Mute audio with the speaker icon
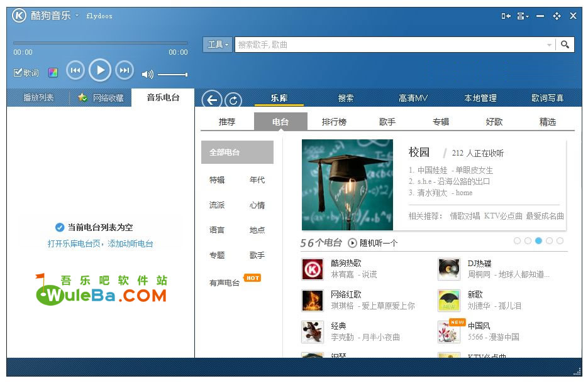Image resolution: width=588 pixels, height=386 pixels. (147, 74)
